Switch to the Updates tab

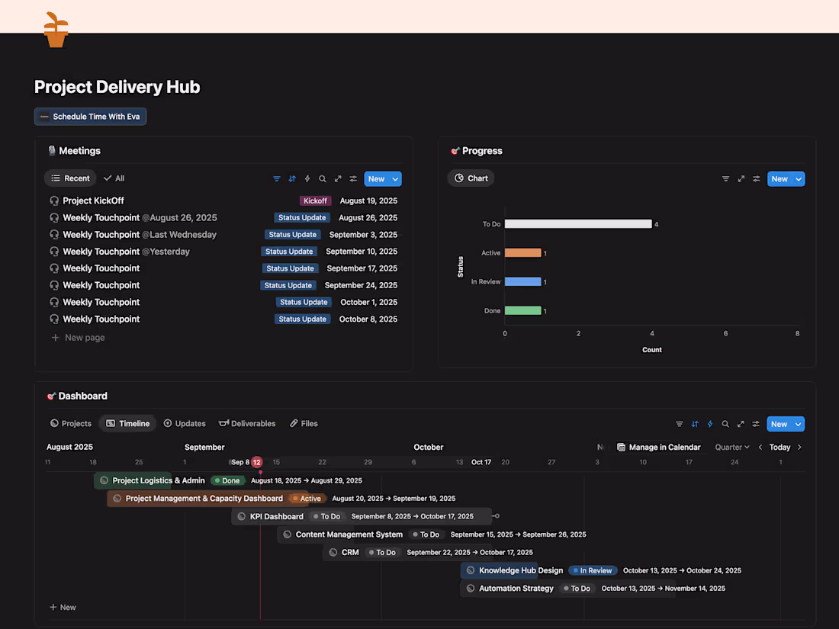[185, 423]
